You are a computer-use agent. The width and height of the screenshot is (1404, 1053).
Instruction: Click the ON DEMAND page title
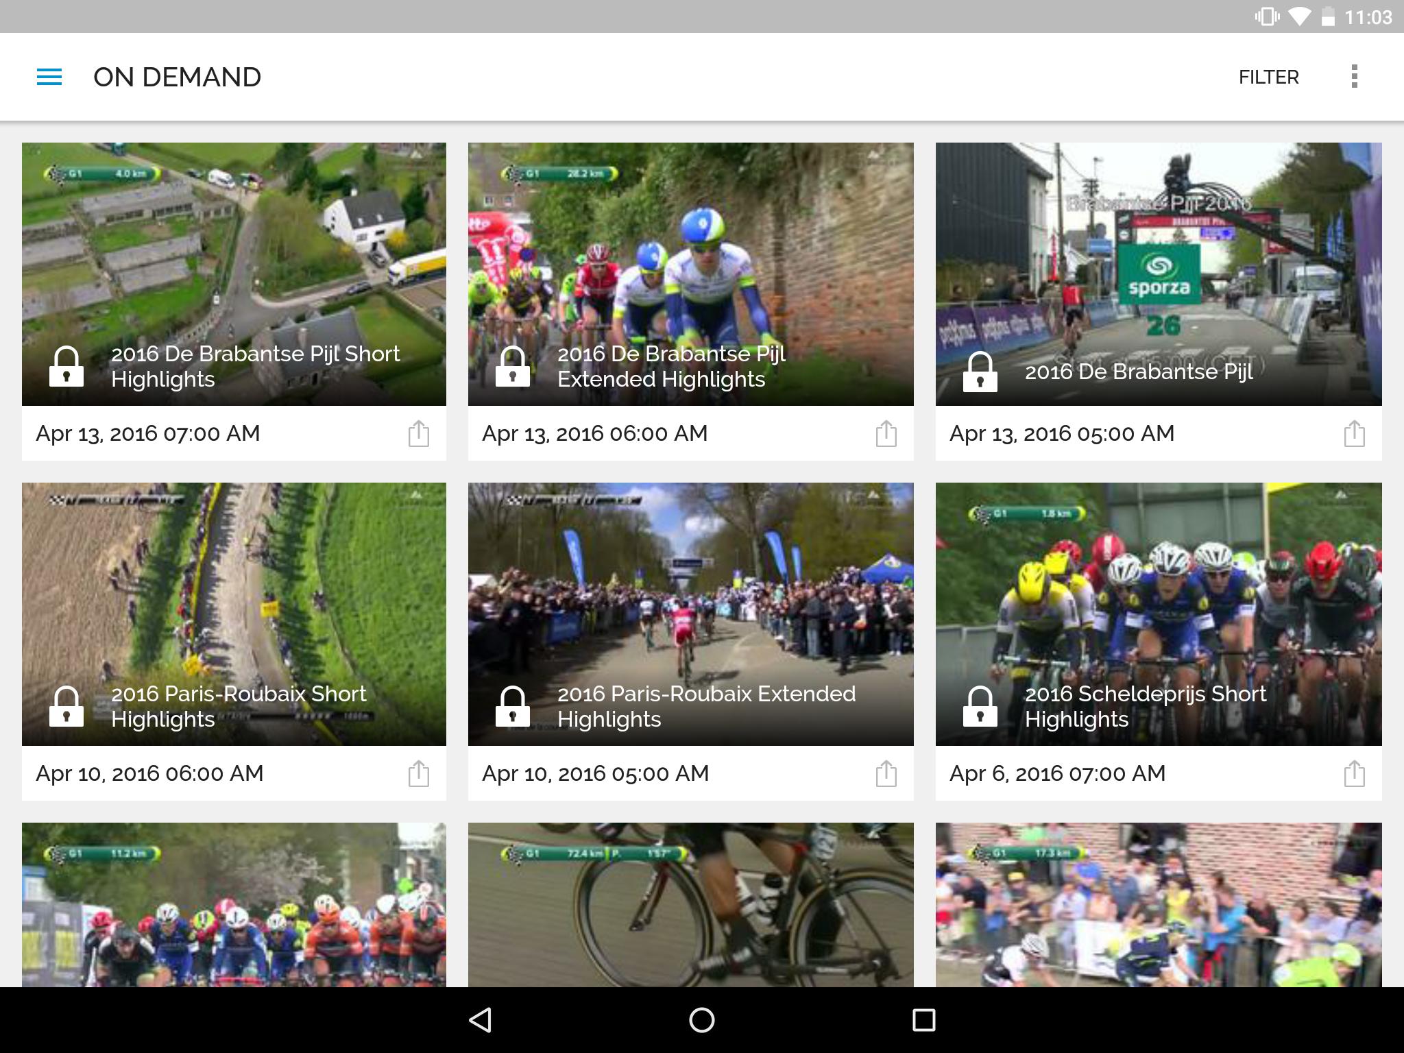point(177,77)
